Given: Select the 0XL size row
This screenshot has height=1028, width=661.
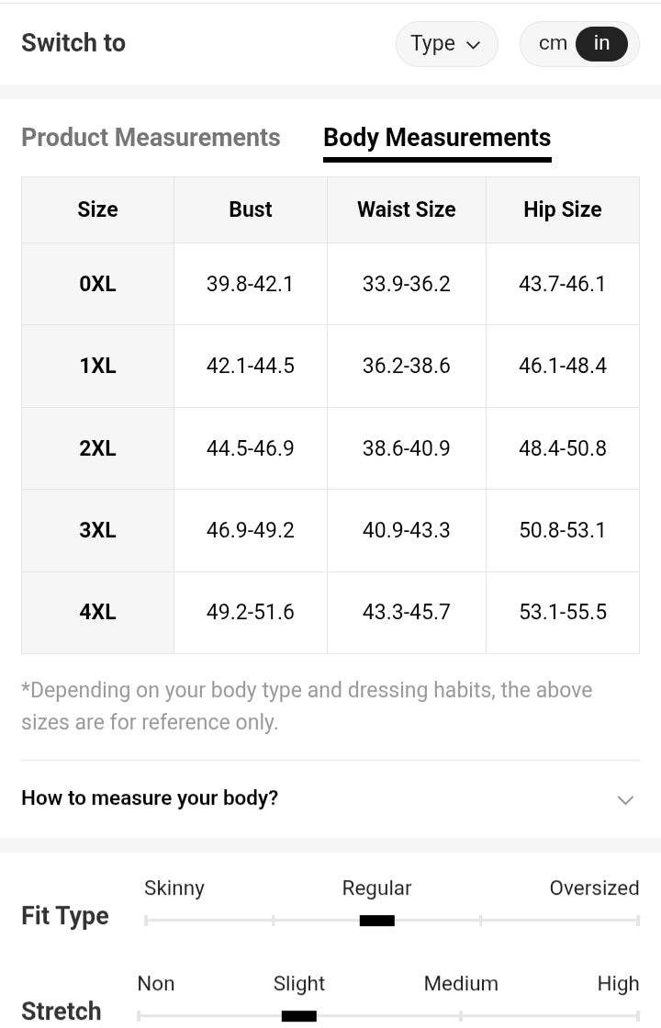Looking at the screenshot, I should pyautogui.click(x=97, y=284).
